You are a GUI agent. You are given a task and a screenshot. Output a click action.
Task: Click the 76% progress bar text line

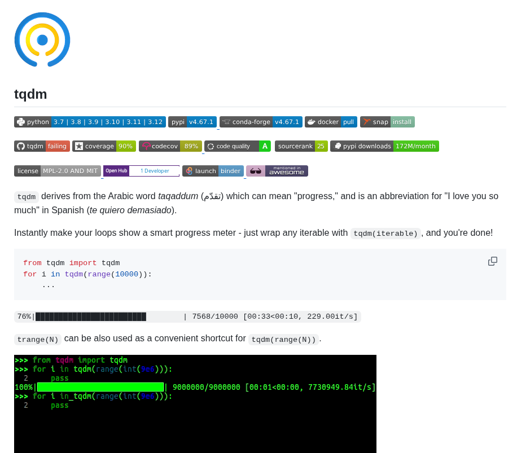coord(187,316)
